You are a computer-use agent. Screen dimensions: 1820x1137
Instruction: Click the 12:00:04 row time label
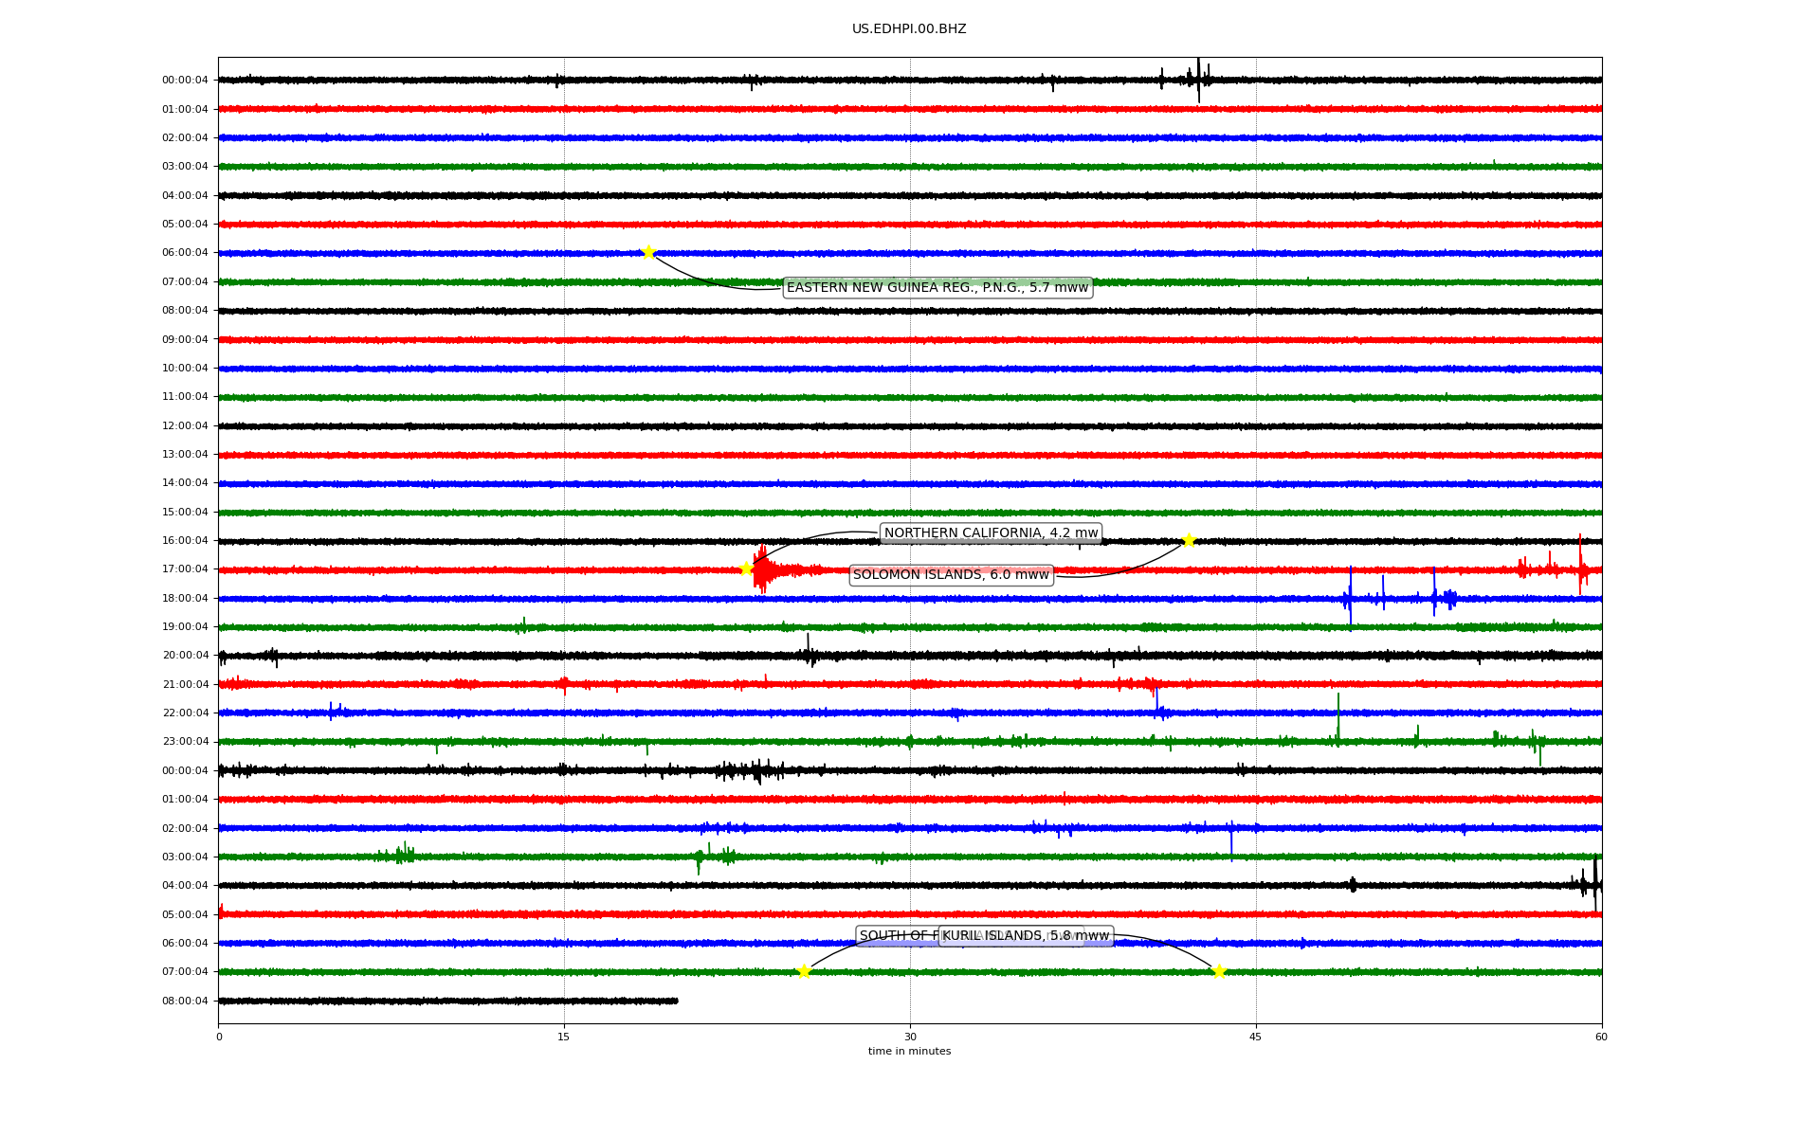(185, 425)
